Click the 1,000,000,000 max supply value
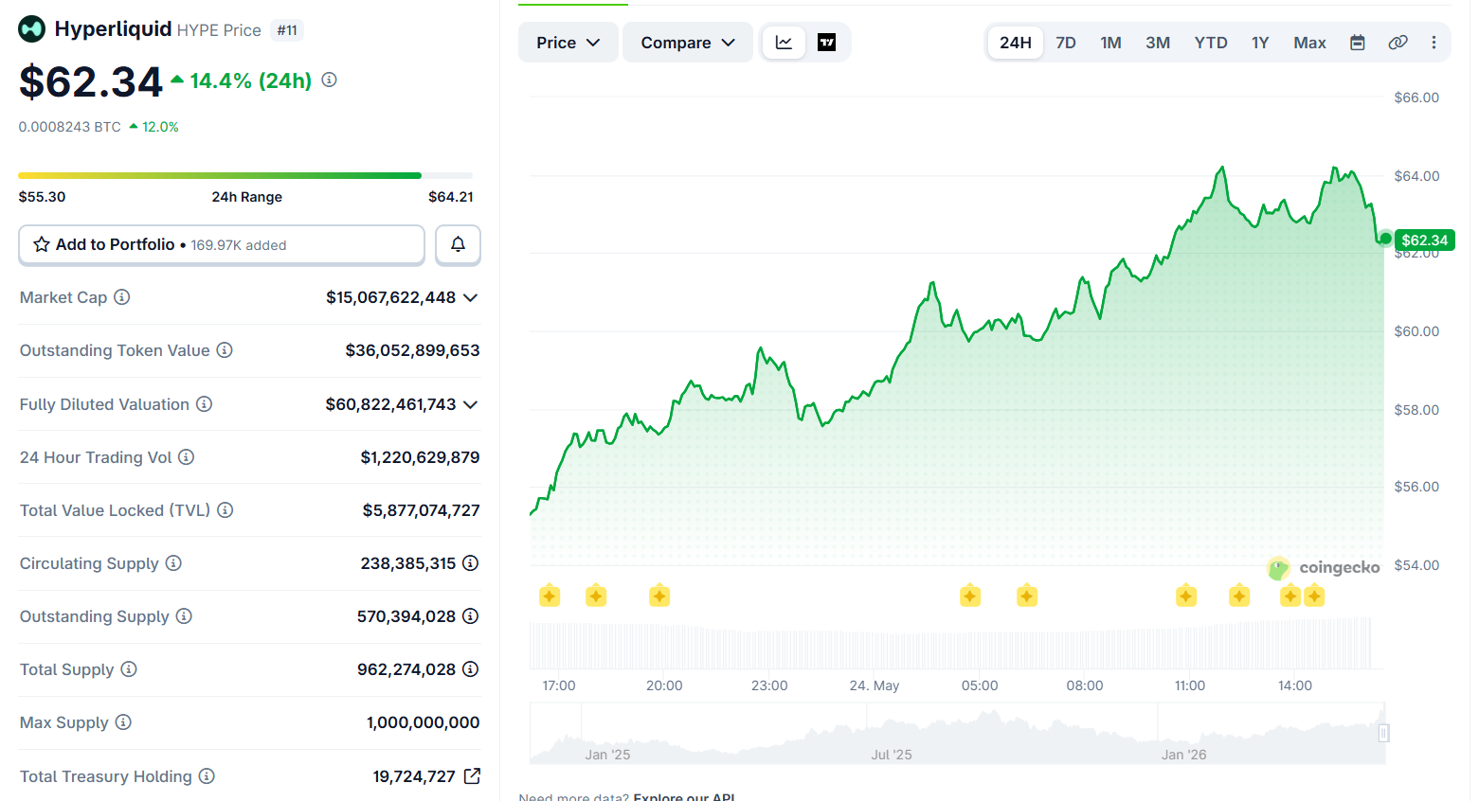The height and width of the screenshot is (801, 1479). click(x=424, y=722)
